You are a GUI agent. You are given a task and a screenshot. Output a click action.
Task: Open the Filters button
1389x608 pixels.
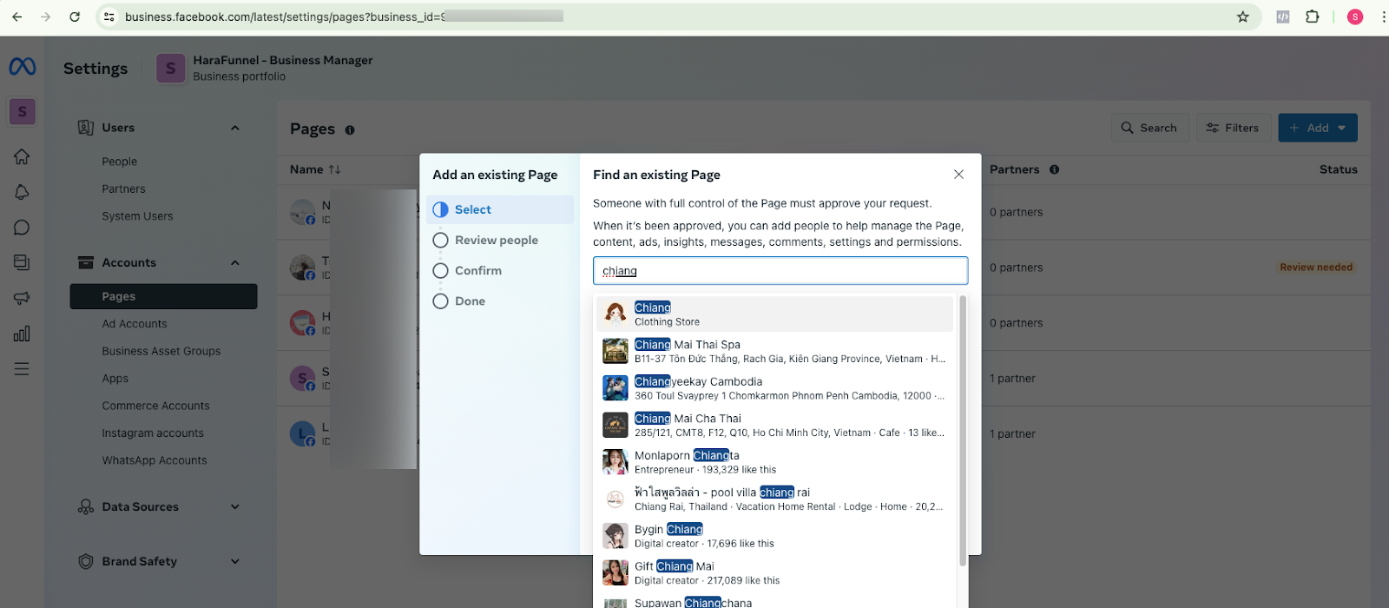coord(1233,128)
